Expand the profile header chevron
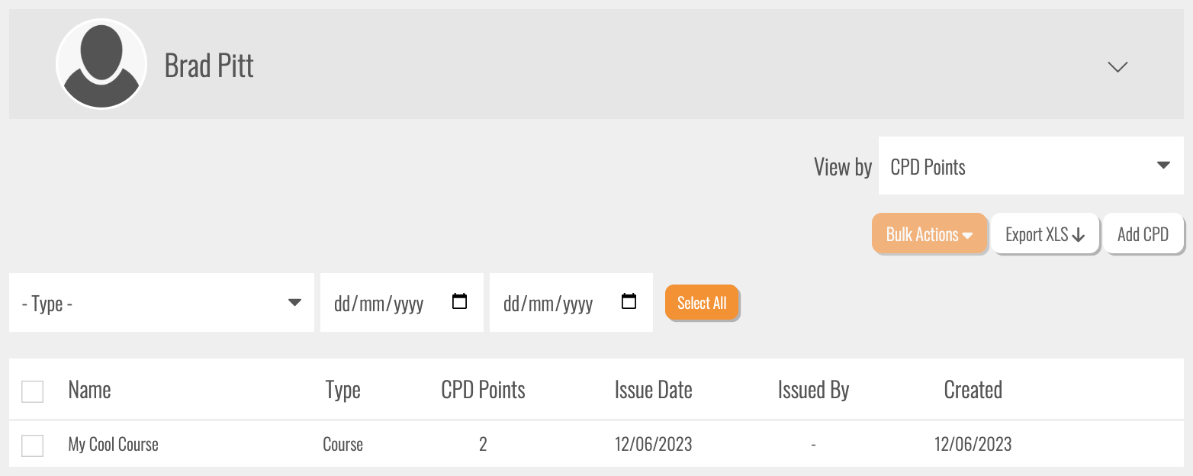1193x476 pixels. (1117, 67)
